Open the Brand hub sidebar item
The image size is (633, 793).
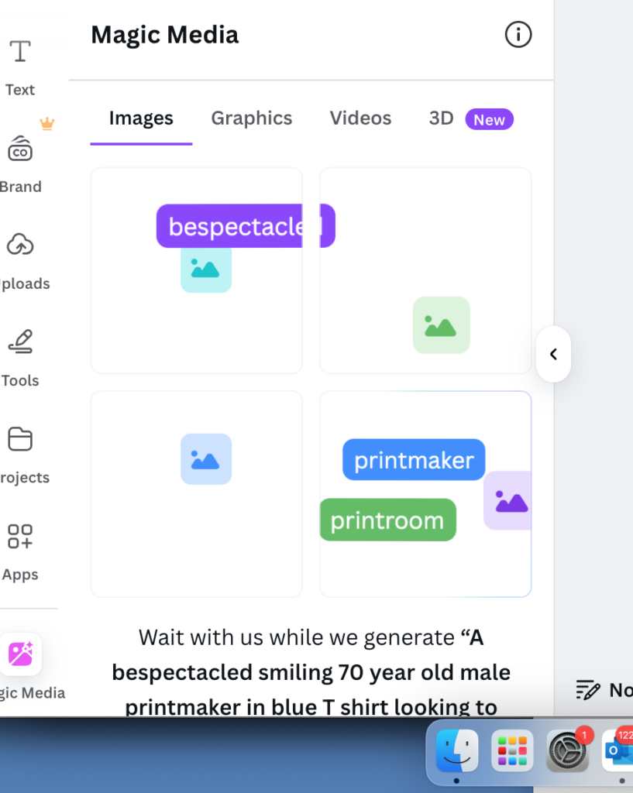point(20,165)
